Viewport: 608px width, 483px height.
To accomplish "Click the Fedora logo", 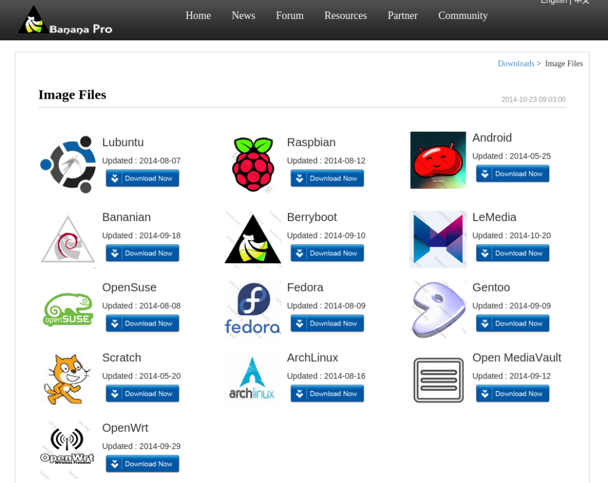I will click(x=253, y=310).
